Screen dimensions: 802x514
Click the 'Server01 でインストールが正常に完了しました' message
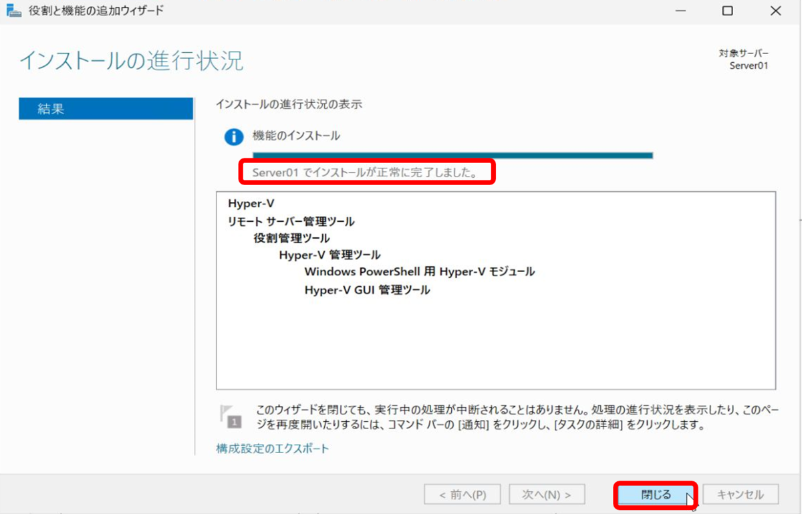(364, 173)
